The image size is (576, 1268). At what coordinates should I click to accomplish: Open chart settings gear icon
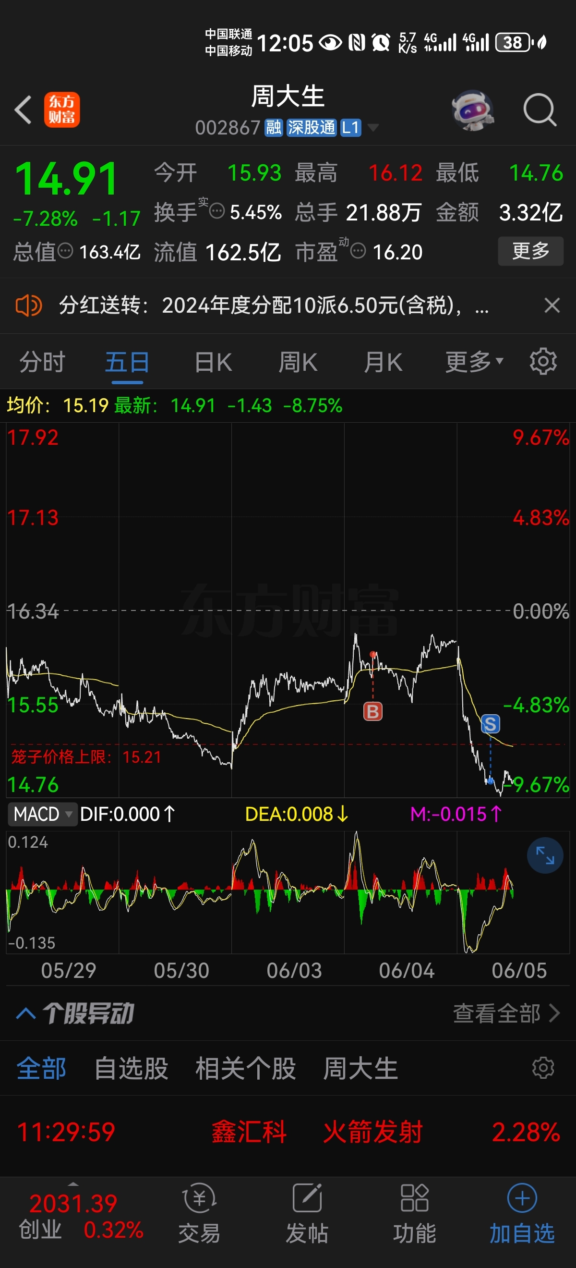tap(543, 362)
